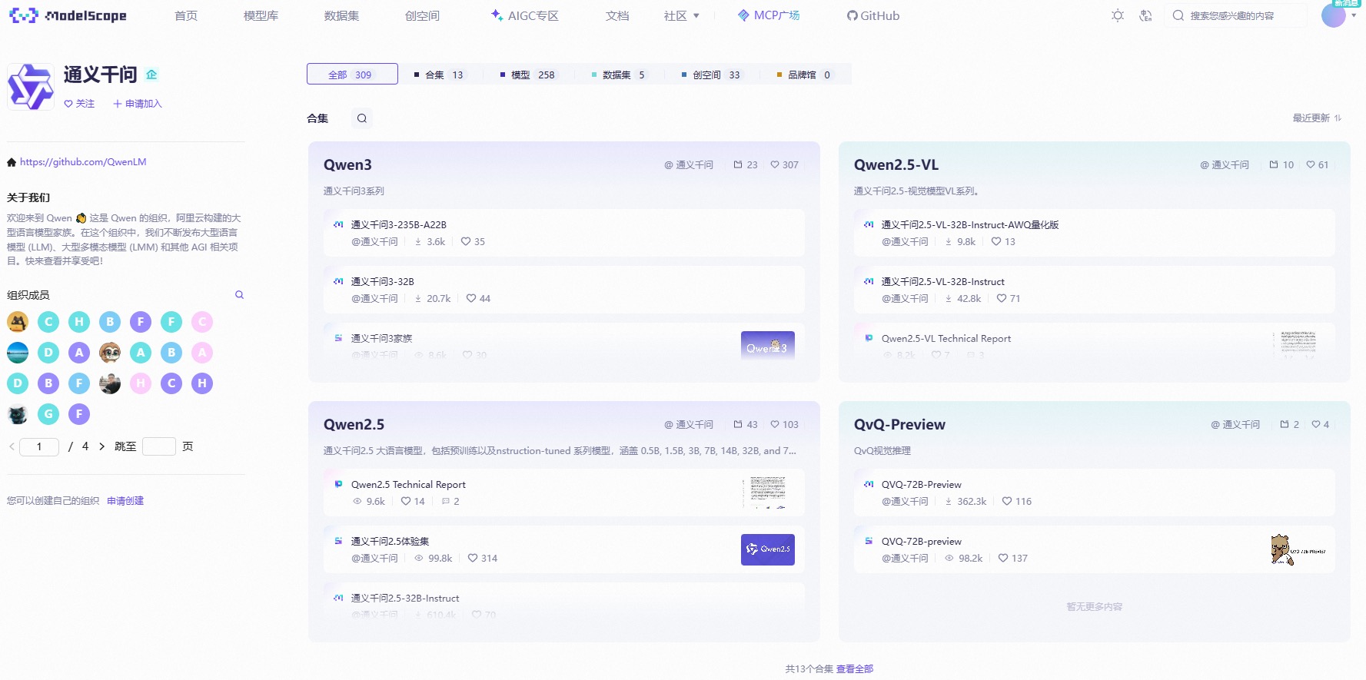
Task: Like 通义千问3-32B heart icon showing 44
Action: [471, 298]
